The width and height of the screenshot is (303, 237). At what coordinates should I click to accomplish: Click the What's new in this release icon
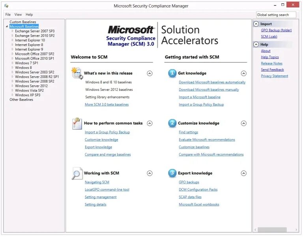pyautogui.click(x=77, y=73)
